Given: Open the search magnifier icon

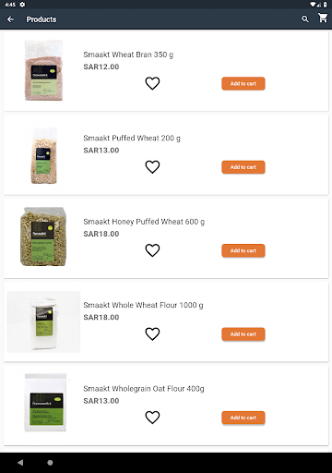Looking at the screenshot, I should [305, 19].
